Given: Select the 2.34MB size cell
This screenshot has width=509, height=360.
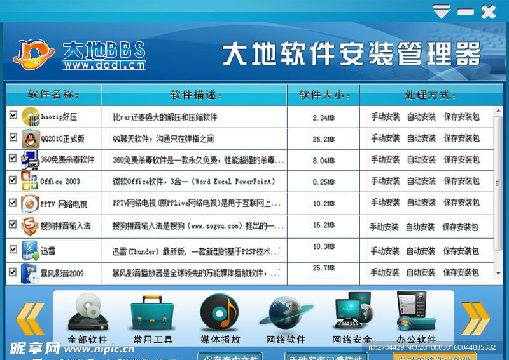Looking at the screenshot, I should [x=324, y=118].
